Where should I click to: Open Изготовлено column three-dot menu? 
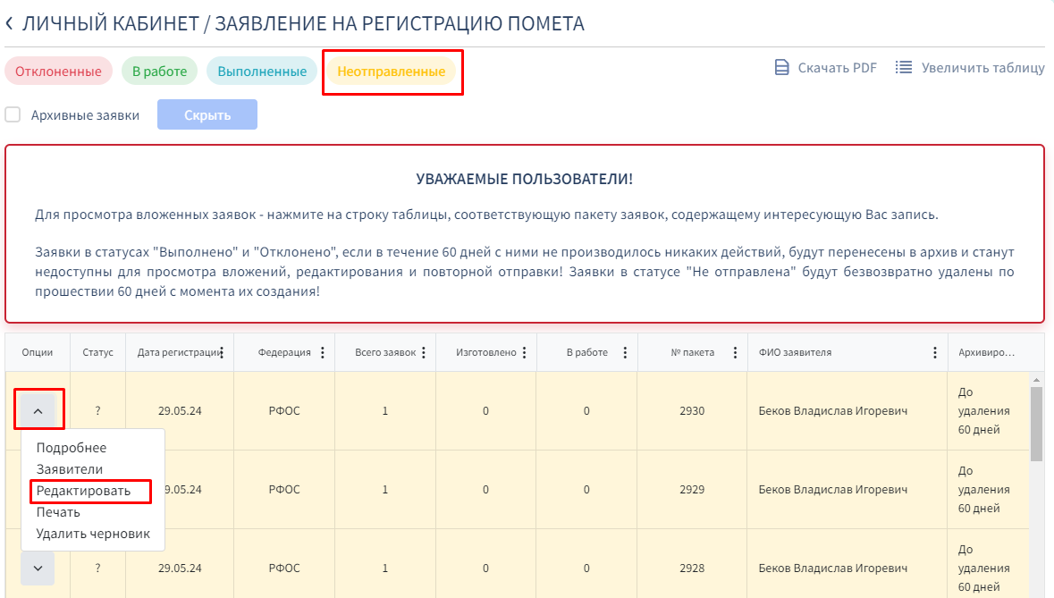(525, 353)
